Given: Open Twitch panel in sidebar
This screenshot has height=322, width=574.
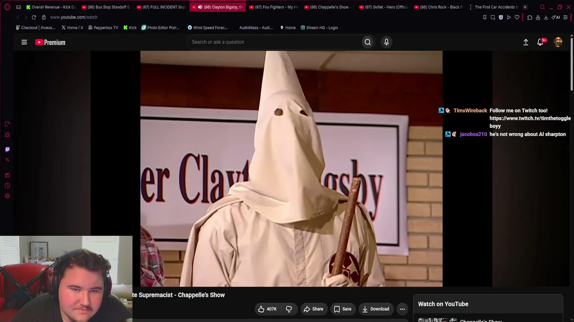Looking at the screenshot, I should click(x=7, y=149).
